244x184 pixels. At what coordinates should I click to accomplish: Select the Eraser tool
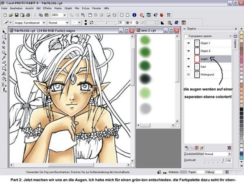click(x=4, y=63)
